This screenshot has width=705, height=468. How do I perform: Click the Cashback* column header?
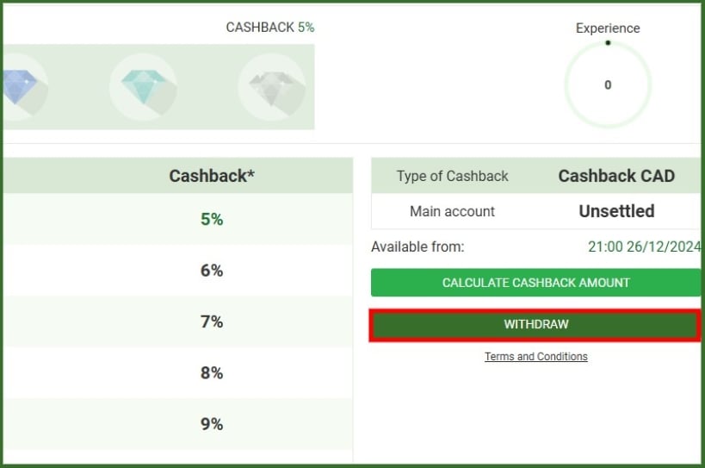coord(212,176)
